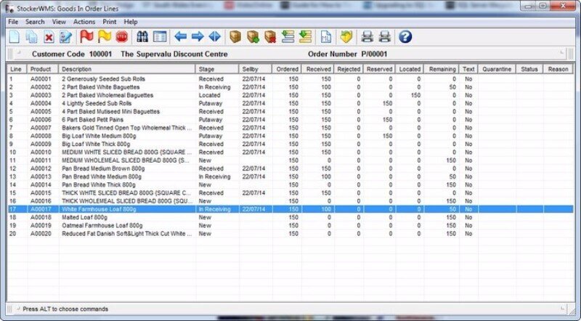The height and width of the screenshot is (321, 581).
Task: Open the Print menu
Action: 109,22
